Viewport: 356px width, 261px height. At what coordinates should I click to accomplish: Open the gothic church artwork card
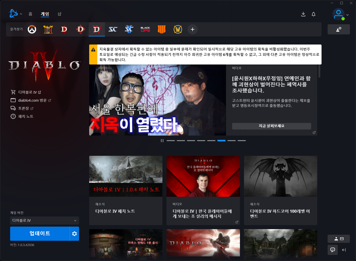click(x=280, y=245)
